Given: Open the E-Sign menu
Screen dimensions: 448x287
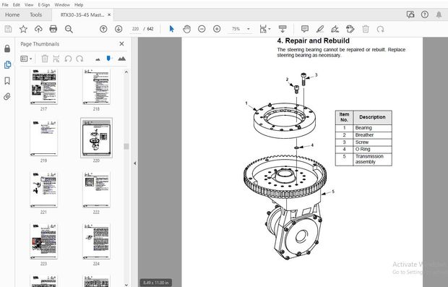Looking at the screenshot, I should coord(44,5).
